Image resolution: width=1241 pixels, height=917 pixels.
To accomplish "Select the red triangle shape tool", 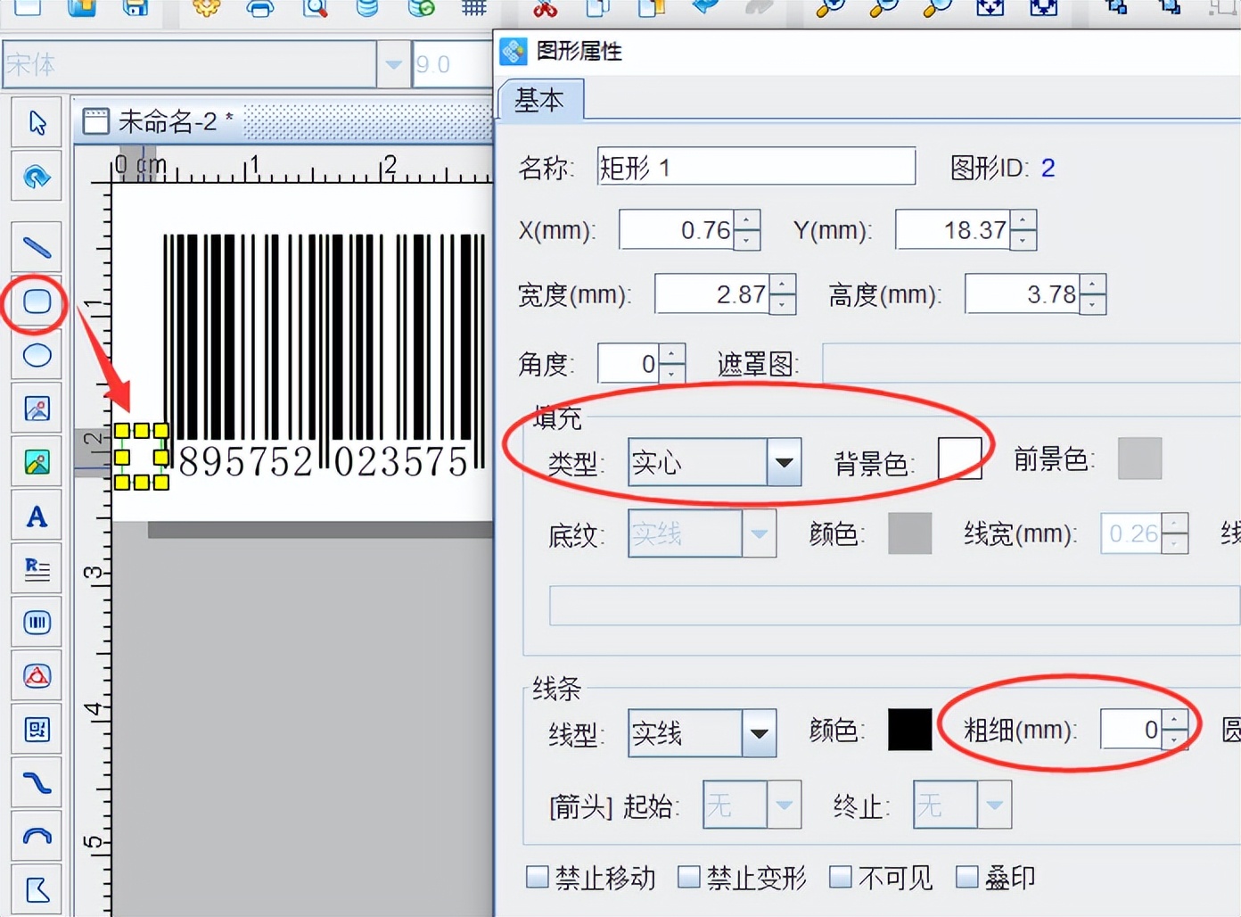I will (37, 676).
